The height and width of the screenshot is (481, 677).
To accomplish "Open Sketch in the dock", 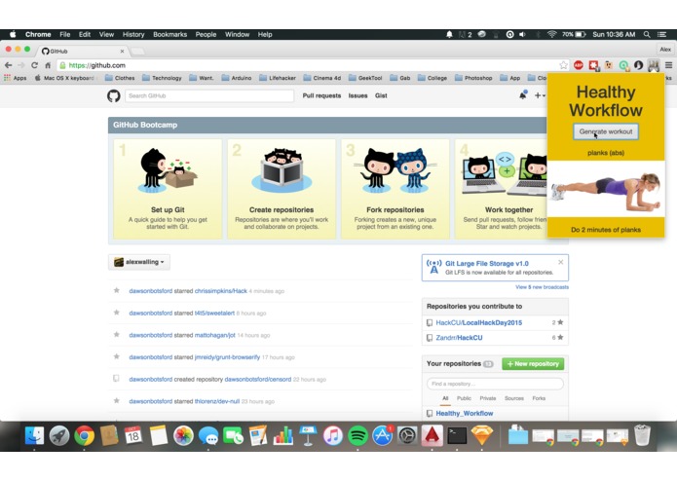I will tap(482, 435).
